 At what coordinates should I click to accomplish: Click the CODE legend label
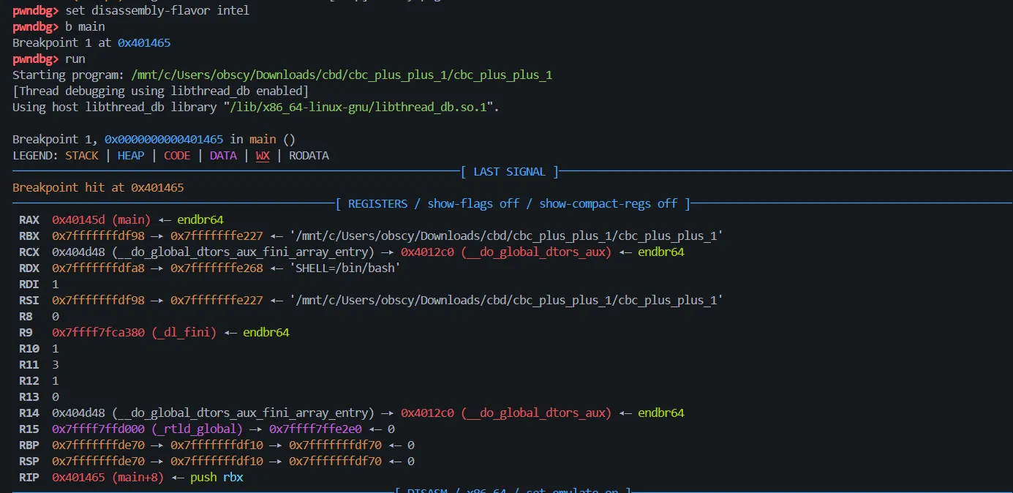point(177,156)
